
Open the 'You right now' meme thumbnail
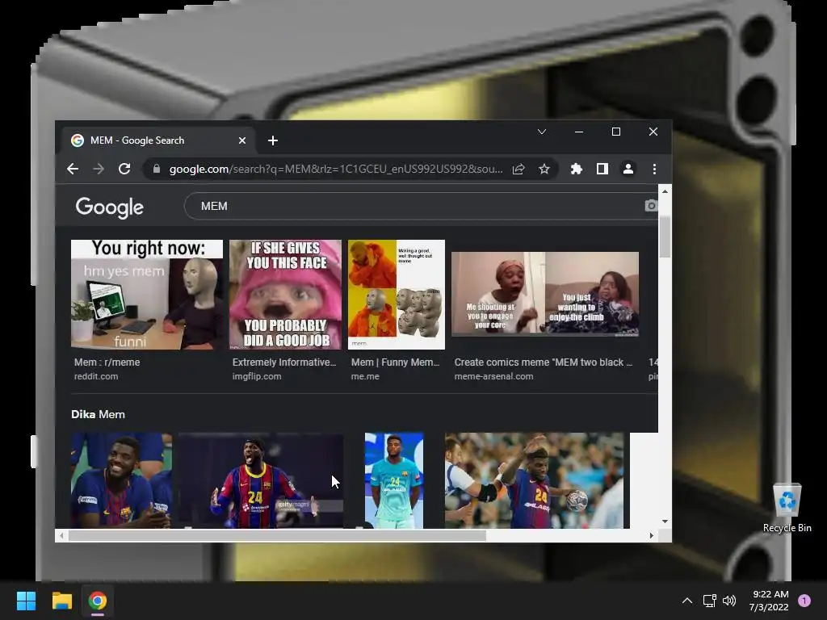click(x=147, y=294)
